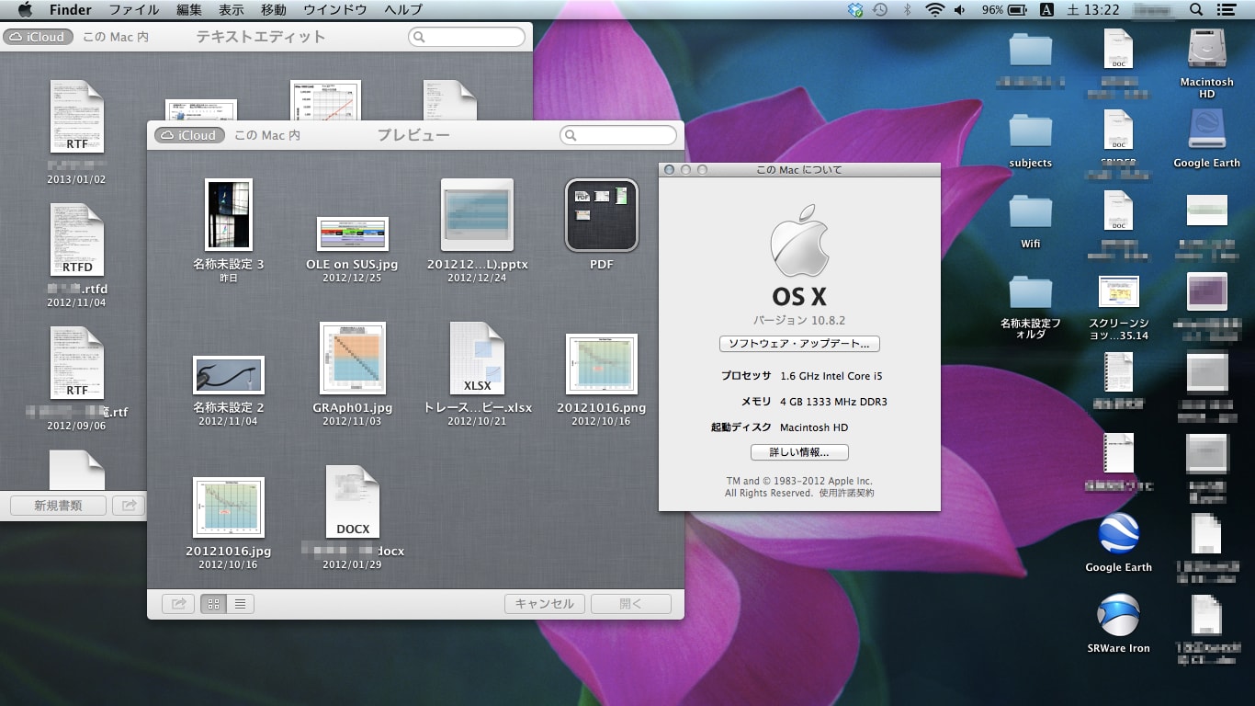Screen dimensions: 1255x706
Task: Switch to この Mac 内 in テキストエディット window
Action: (116, 37)
